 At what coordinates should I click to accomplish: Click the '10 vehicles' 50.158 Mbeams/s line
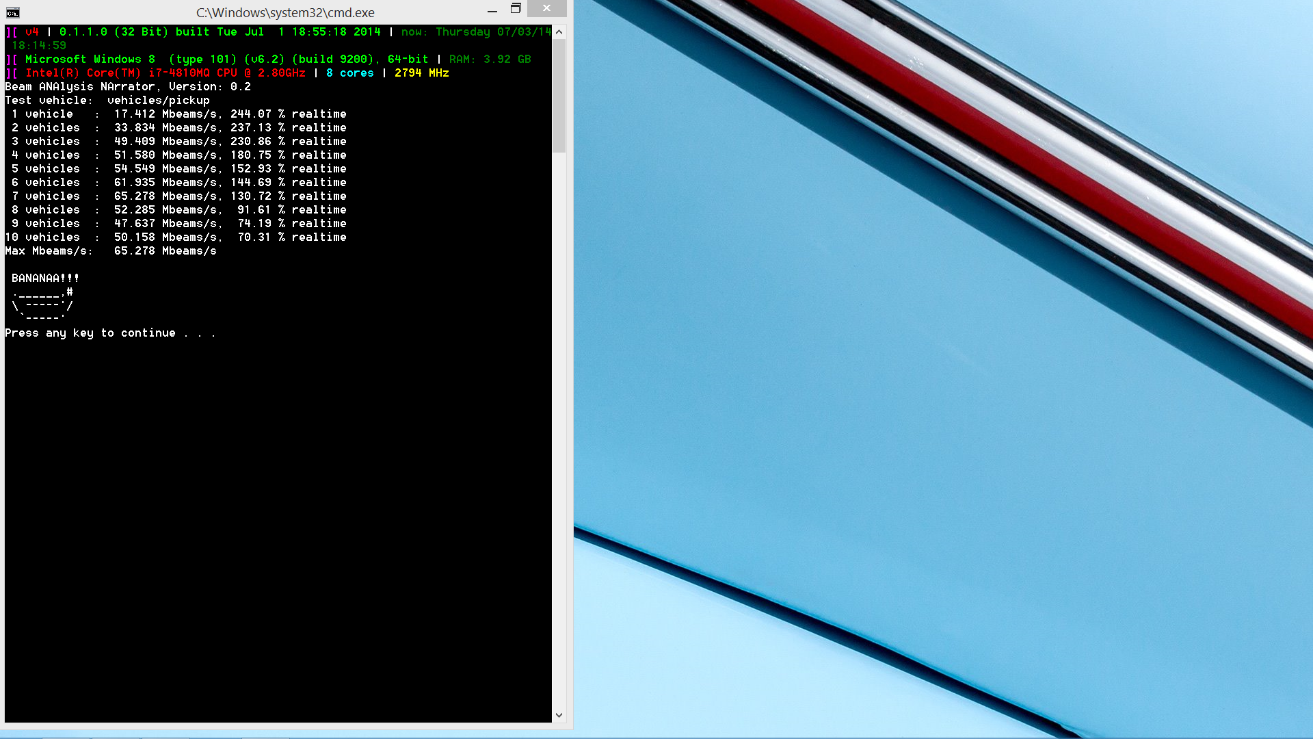pos(176,237)
